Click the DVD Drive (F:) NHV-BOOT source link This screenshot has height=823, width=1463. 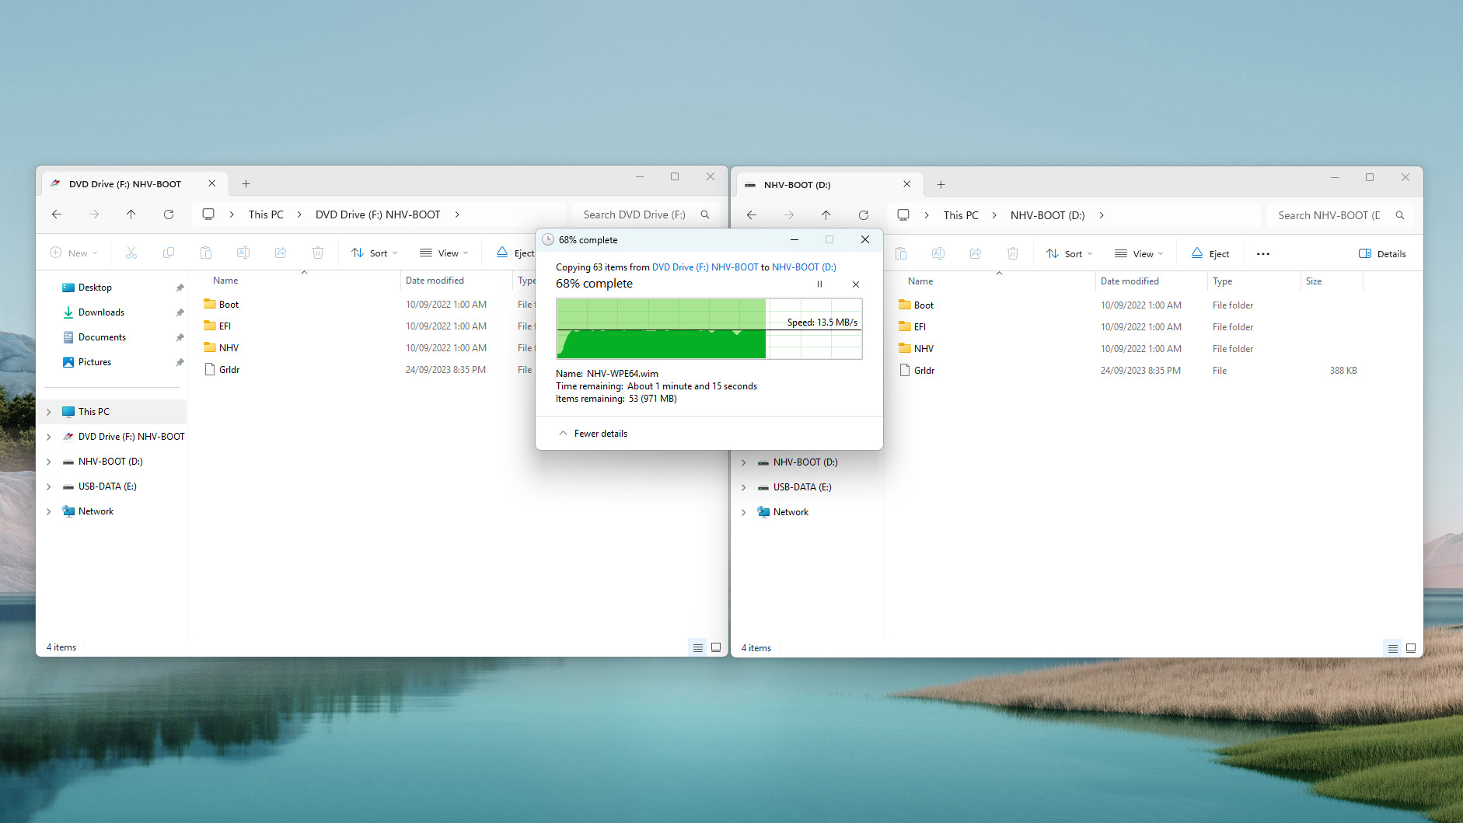pos(704,267)
